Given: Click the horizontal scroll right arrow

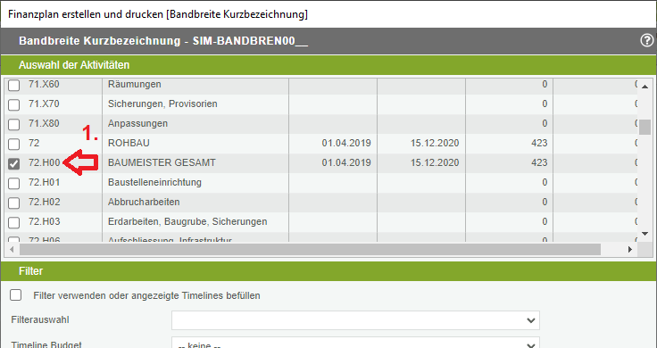Looking at the screenshot, I should tap(629, 250).
